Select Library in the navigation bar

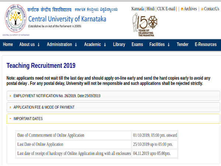click(x=119, y=45)
